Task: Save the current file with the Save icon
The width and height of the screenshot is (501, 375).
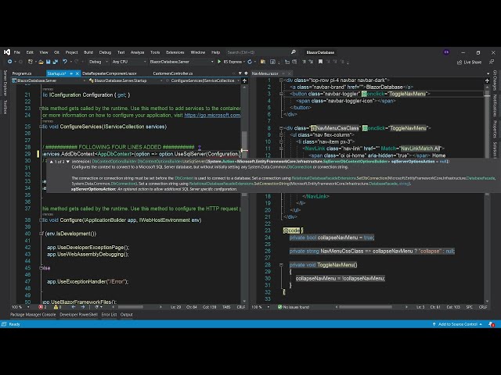Action: (48, 62)
